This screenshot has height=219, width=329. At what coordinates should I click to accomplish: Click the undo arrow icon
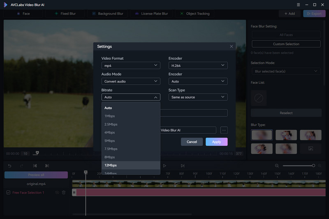[9, 166]
